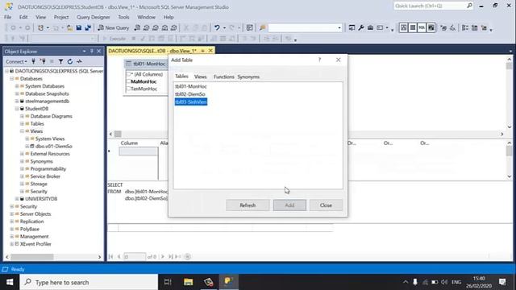
Task: Open the Query Designer menu
Action: (x=94, y=17)
